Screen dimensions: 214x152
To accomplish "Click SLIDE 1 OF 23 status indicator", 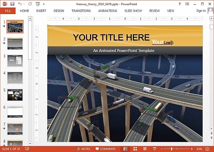I will pyautogui.click(x=11, y=149).
